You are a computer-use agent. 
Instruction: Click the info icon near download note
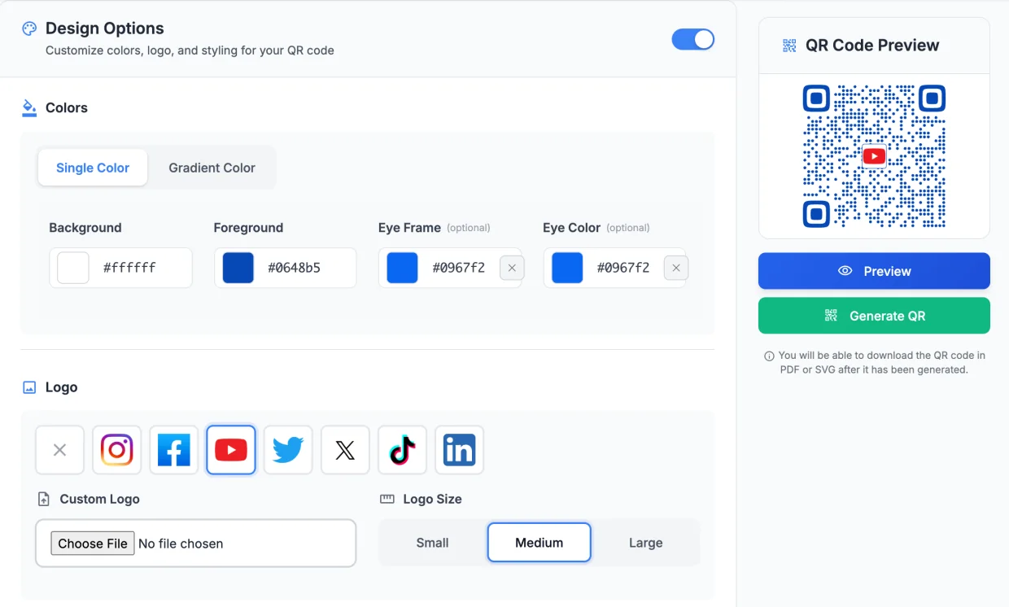769,356
